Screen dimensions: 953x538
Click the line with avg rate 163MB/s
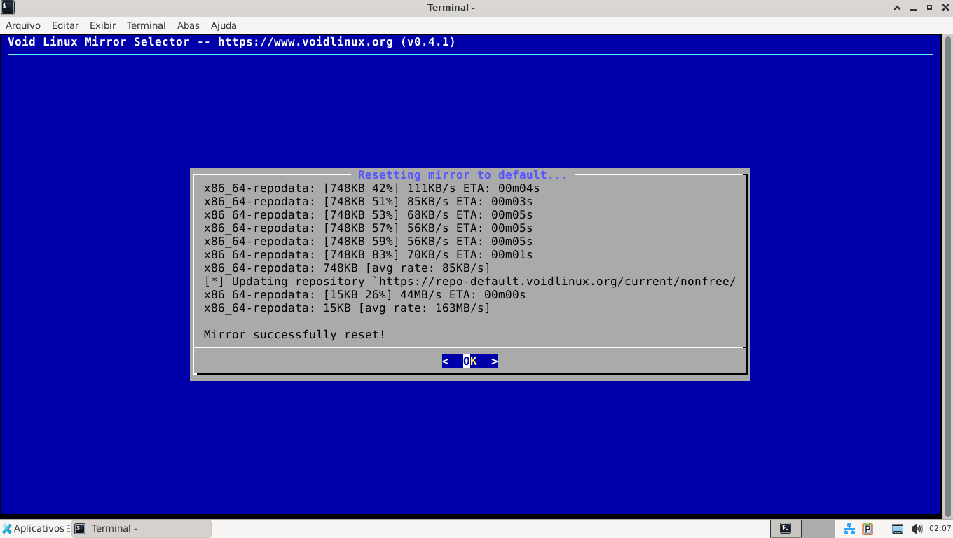[348, 308]
